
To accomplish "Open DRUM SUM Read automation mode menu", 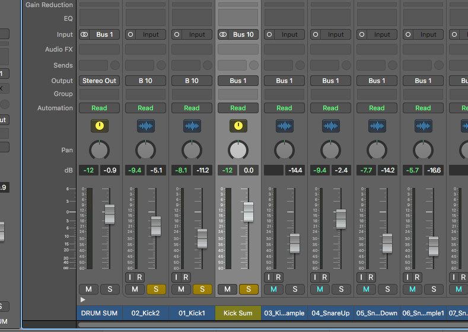I will pos(100,108).
